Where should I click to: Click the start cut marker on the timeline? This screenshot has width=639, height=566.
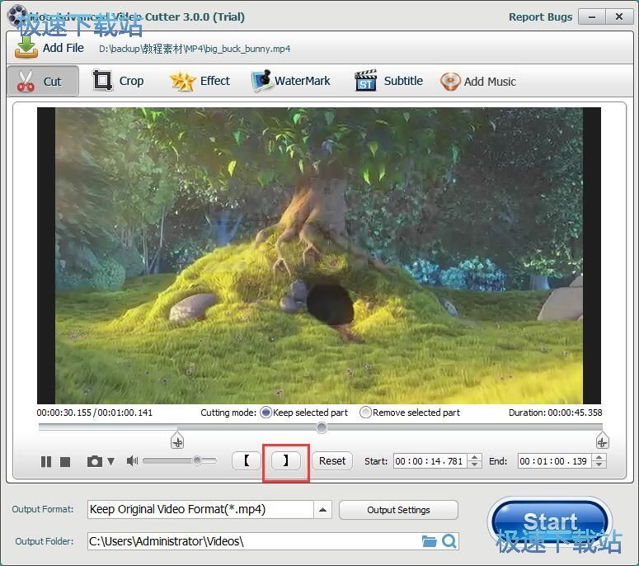[x=177, y=441]
